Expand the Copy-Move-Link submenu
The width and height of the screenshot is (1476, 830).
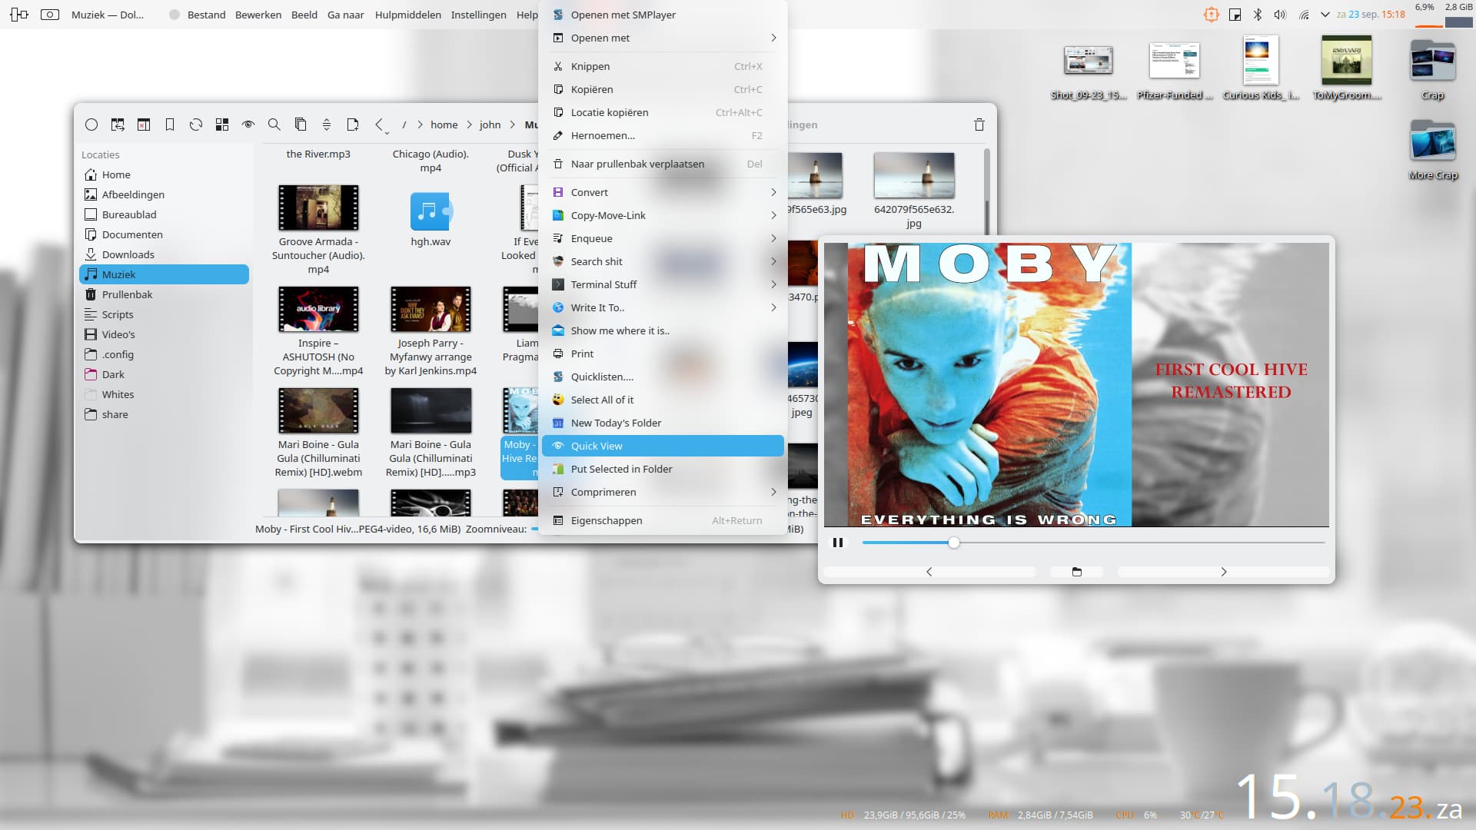[x=663, y=215]
